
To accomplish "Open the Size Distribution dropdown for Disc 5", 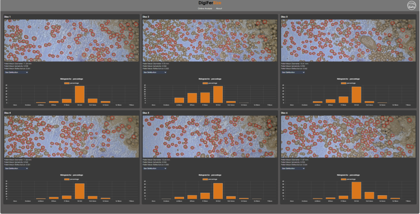I will (x=155, y=168).
